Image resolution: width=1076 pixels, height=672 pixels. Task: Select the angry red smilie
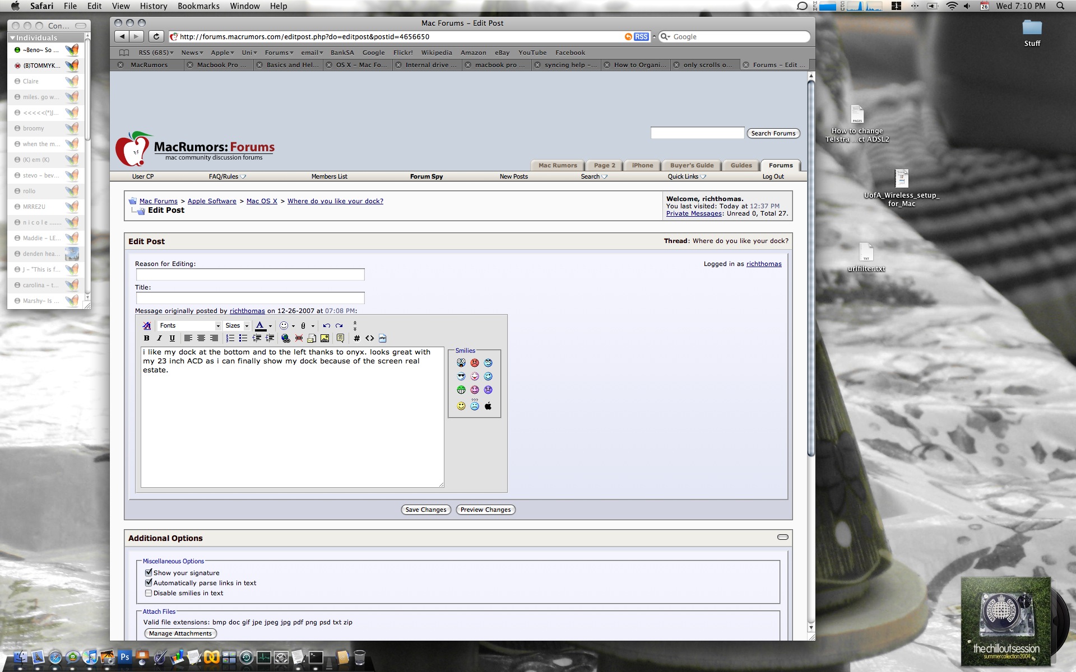coord(474,362)
